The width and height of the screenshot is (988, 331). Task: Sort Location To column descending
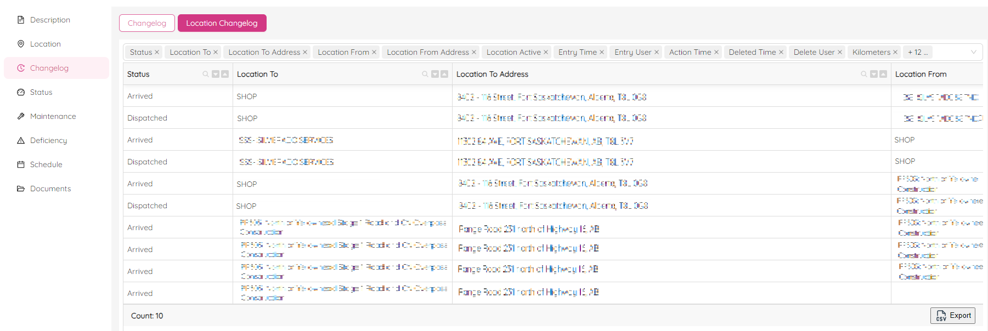435,74
